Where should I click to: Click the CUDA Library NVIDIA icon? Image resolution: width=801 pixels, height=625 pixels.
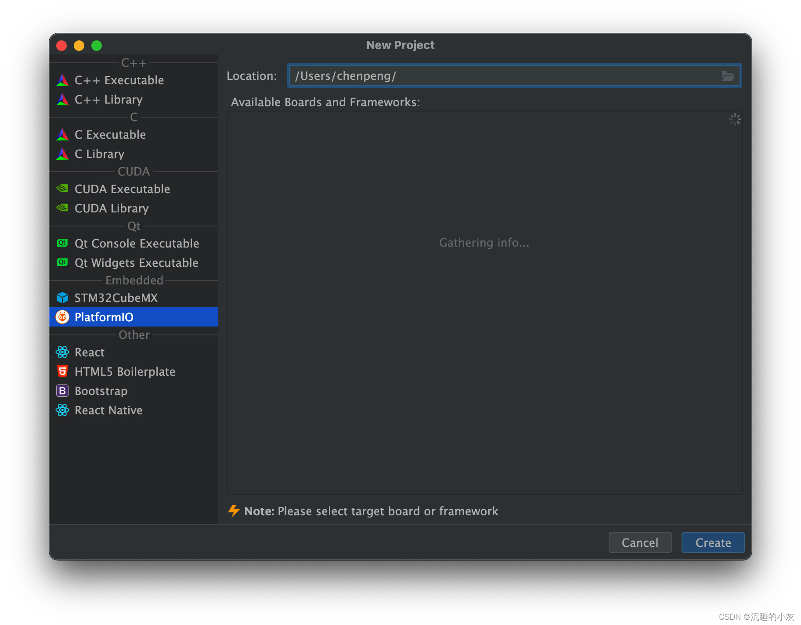(62, 208)
